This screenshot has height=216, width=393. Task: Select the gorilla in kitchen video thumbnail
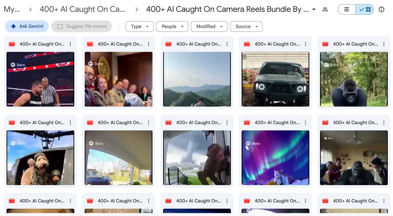click(354, 158)
